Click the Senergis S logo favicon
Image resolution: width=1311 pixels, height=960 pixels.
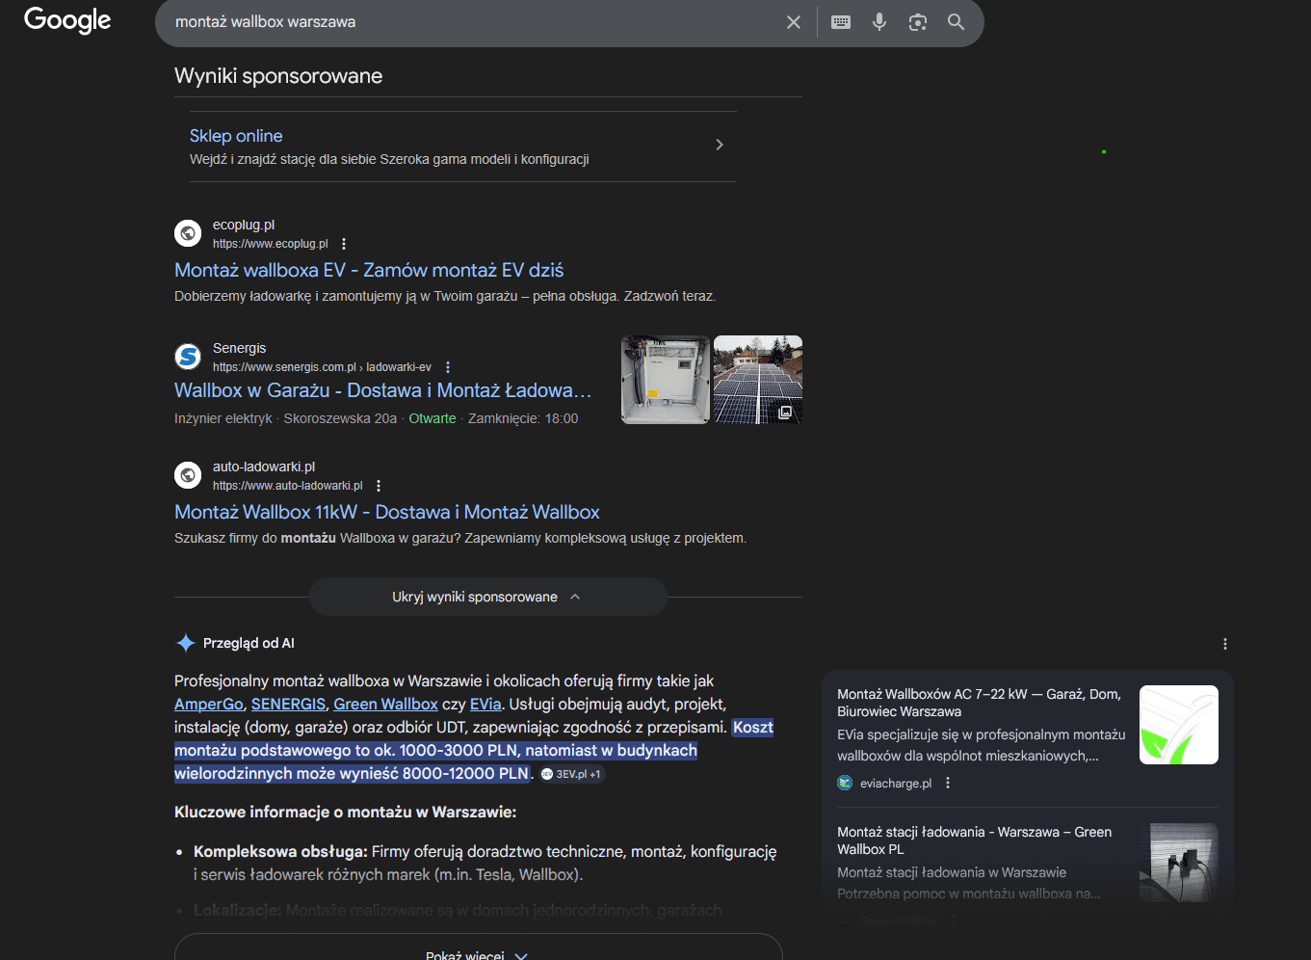point(188,357)
